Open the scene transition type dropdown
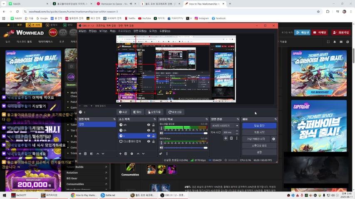The width and height of the screenshot is (355, 199). [x=225, y=126]
